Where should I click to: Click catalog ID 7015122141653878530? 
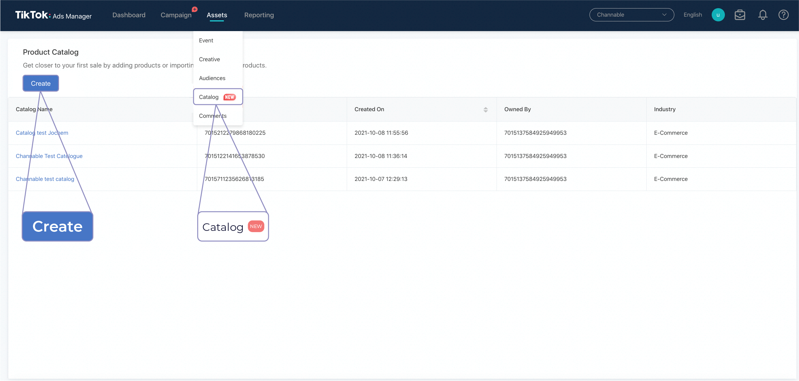click(235, 156)
